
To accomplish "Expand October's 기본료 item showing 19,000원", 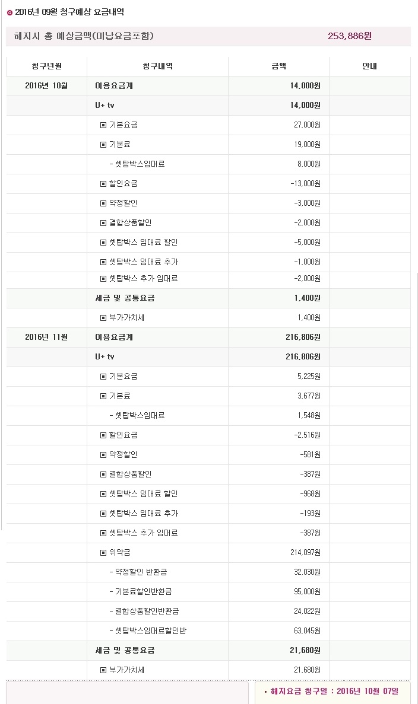I will (103, 145).
